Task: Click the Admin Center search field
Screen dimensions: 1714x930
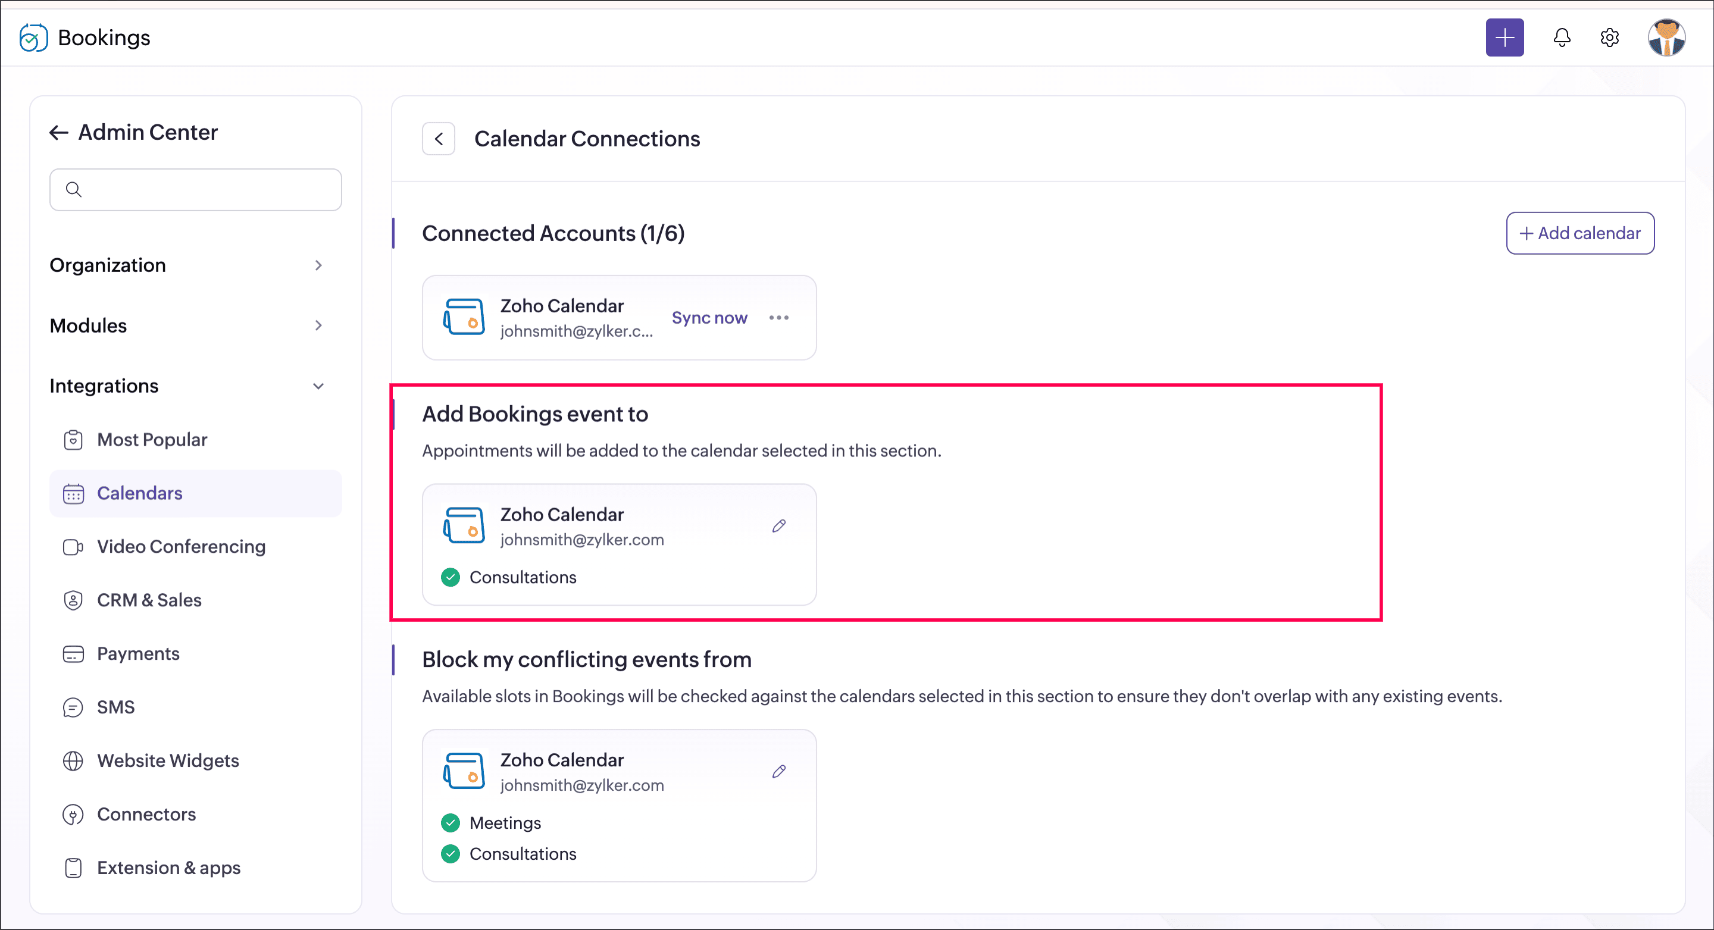Action: coord(196,190)
